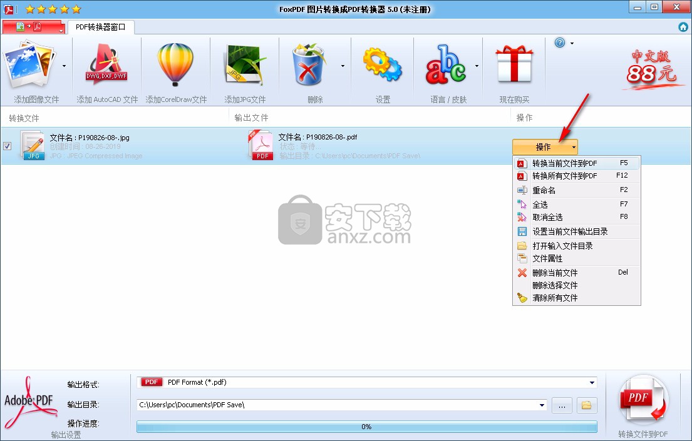This screenshot has width=692, height=441.
Task: Click the 0% progress bar
Action: (x=367, y=427)
